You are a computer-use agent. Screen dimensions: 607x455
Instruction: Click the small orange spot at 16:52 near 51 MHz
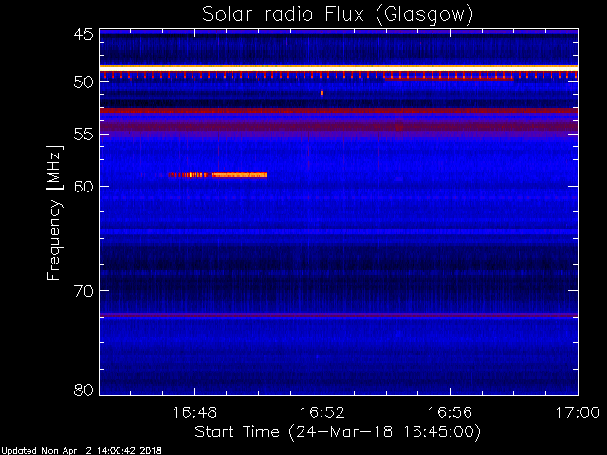pyautogui.click(x=322, y=93)
